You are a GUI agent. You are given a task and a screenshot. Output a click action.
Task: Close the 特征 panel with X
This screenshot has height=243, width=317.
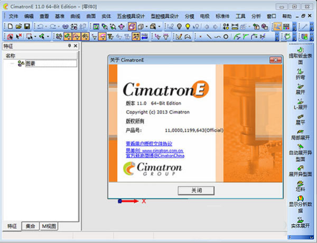pos(76,45)
